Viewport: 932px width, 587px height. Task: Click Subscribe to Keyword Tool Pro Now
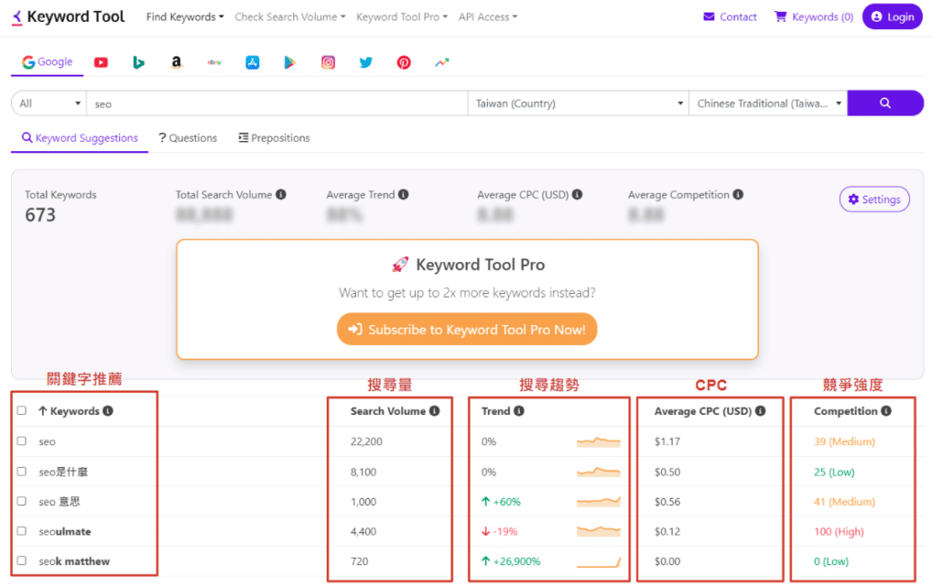467,329
